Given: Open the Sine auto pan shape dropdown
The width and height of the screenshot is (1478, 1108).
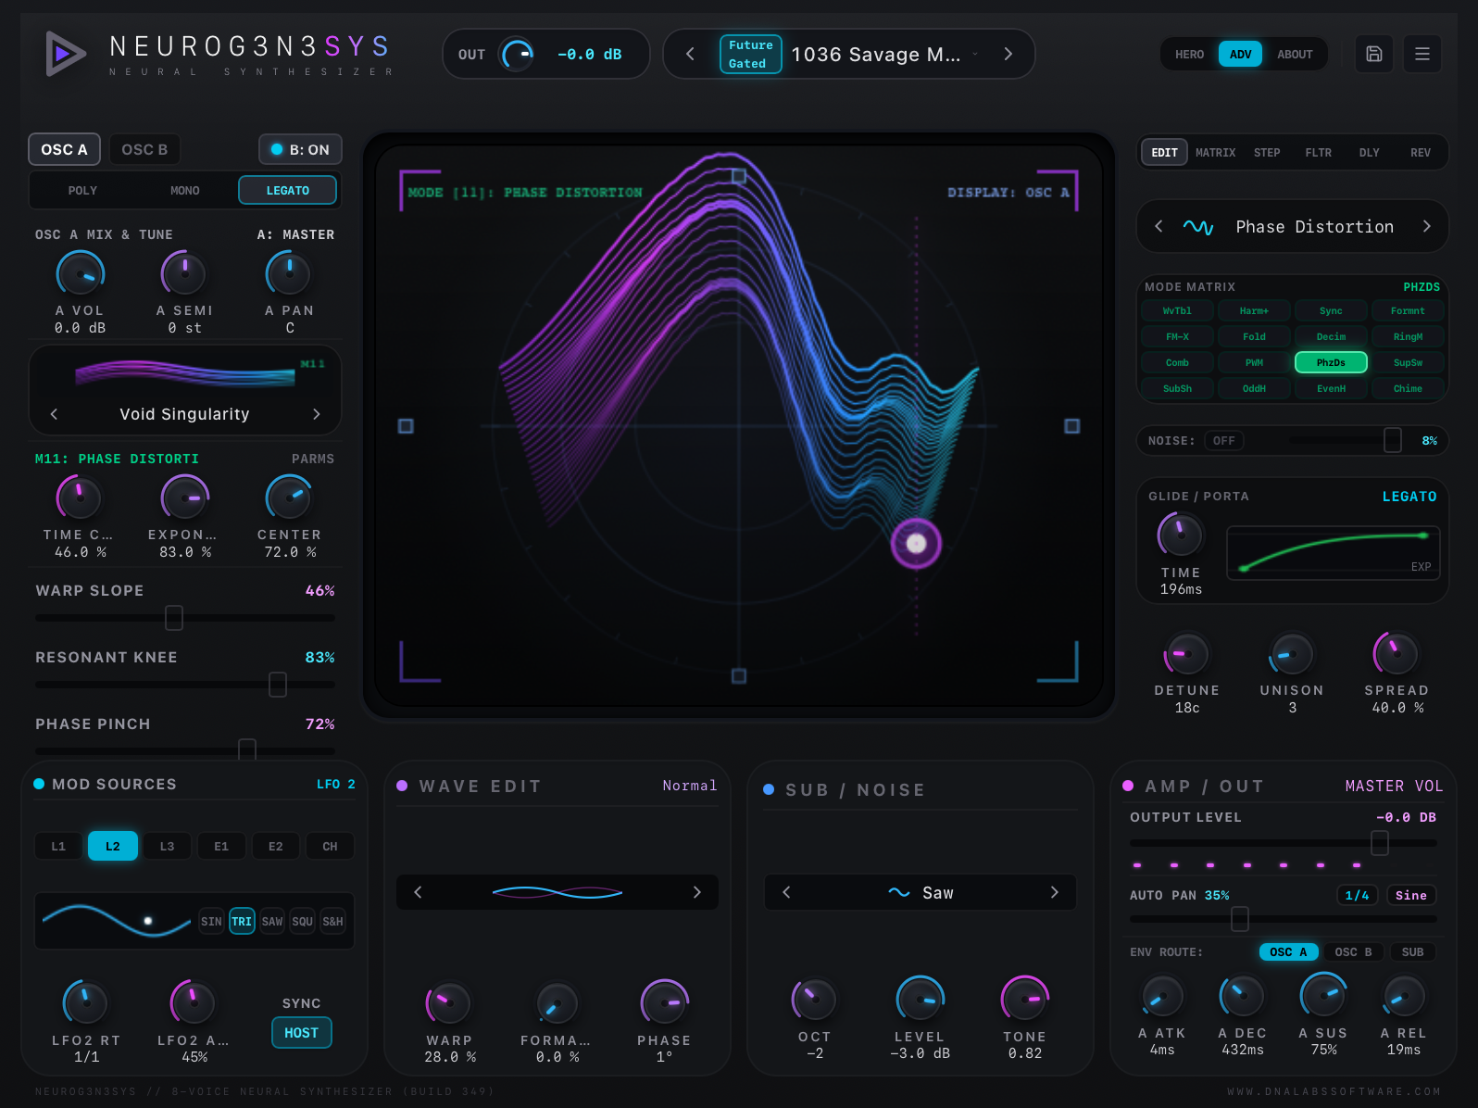Looking at the screenshot, I should 1410,895.
